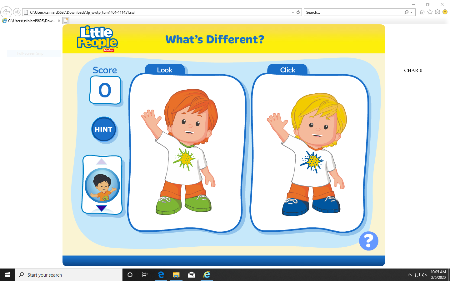Click the Score box showing 0
This screenshot has width=450, height=281.
(x=105, y=90)
